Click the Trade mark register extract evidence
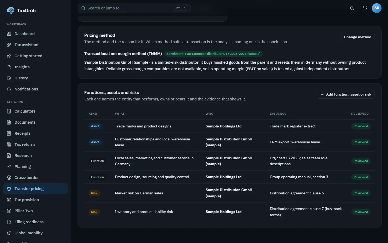388x243 pixels. pos(293,126)
